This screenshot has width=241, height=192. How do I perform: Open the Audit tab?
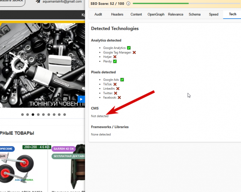pos(98,14)
